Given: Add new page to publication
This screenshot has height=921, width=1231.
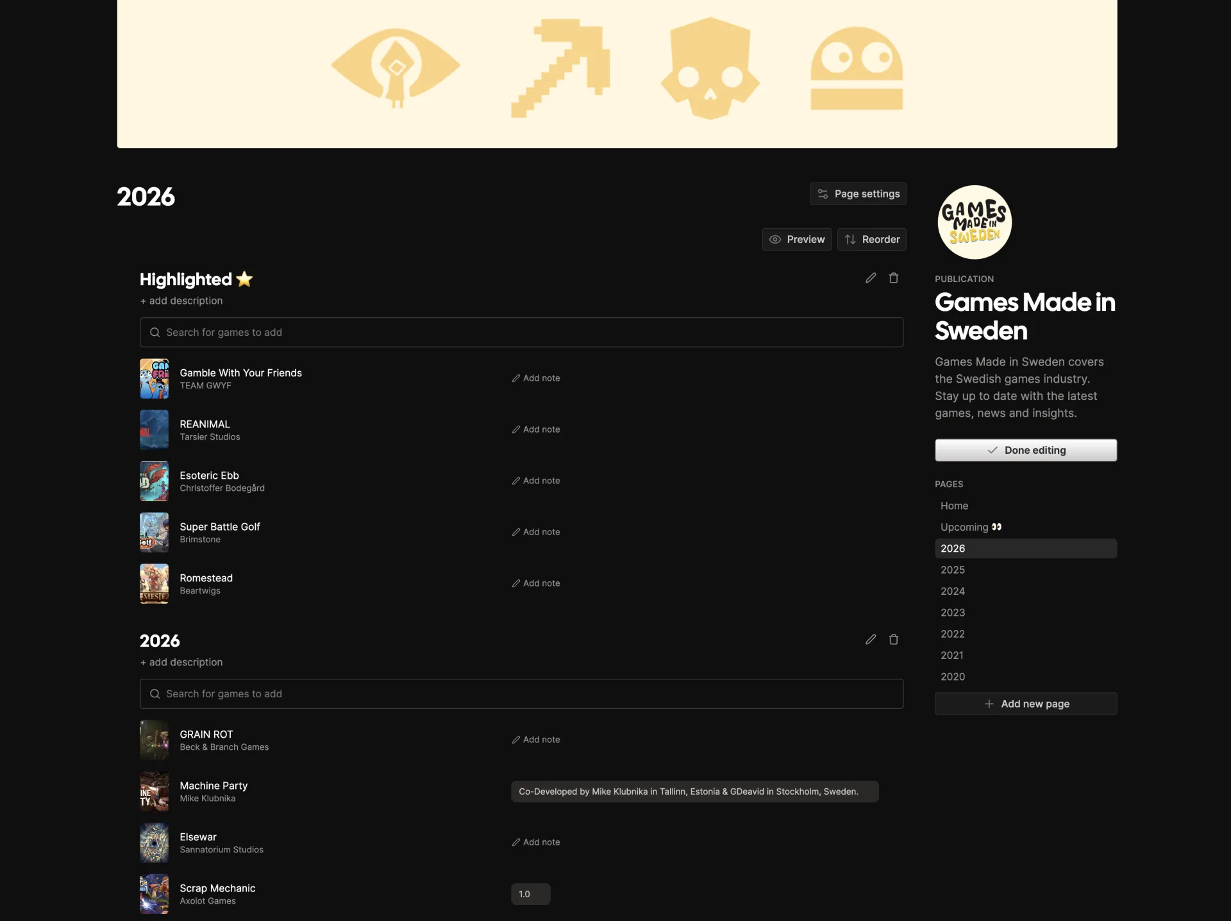Looking at the screenshot, I should coord(1026,704).
